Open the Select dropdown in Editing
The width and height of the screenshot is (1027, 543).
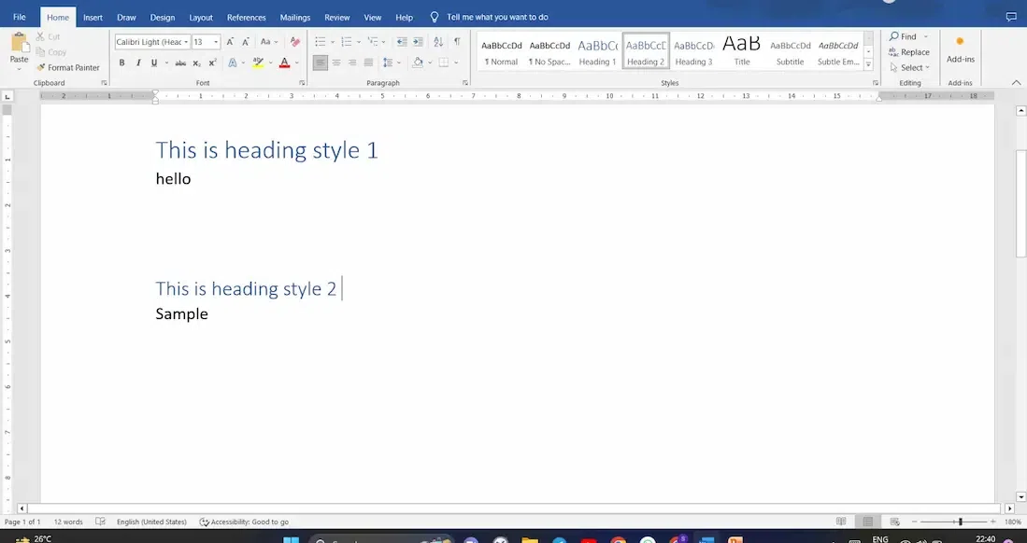pos(910,67)
